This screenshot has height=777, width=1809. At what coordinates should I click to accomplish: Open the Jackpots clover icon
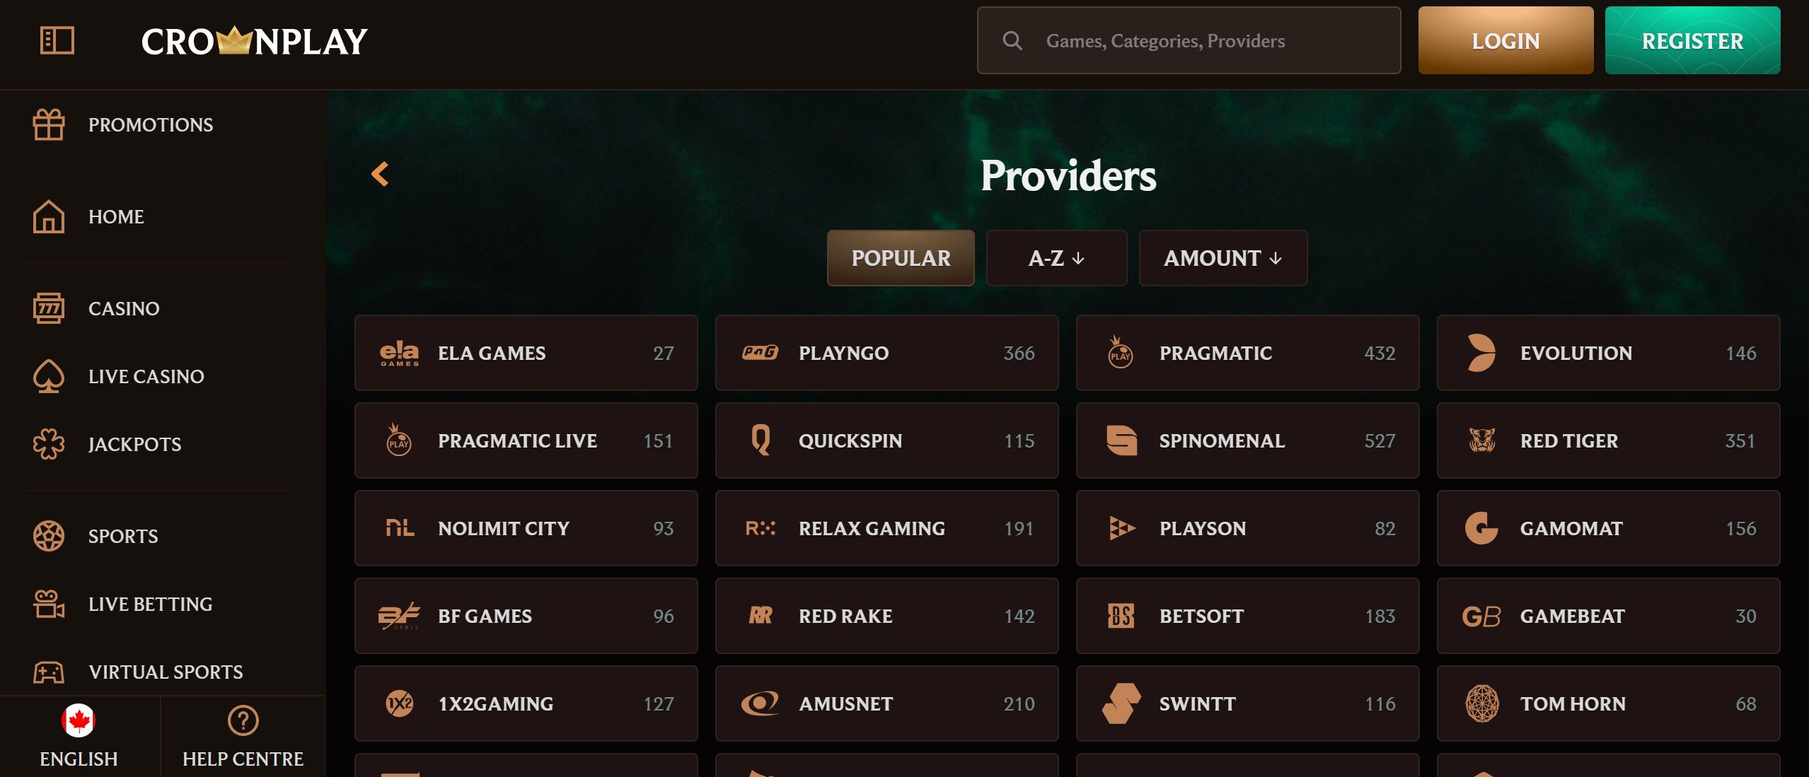[x=49, y=444]
